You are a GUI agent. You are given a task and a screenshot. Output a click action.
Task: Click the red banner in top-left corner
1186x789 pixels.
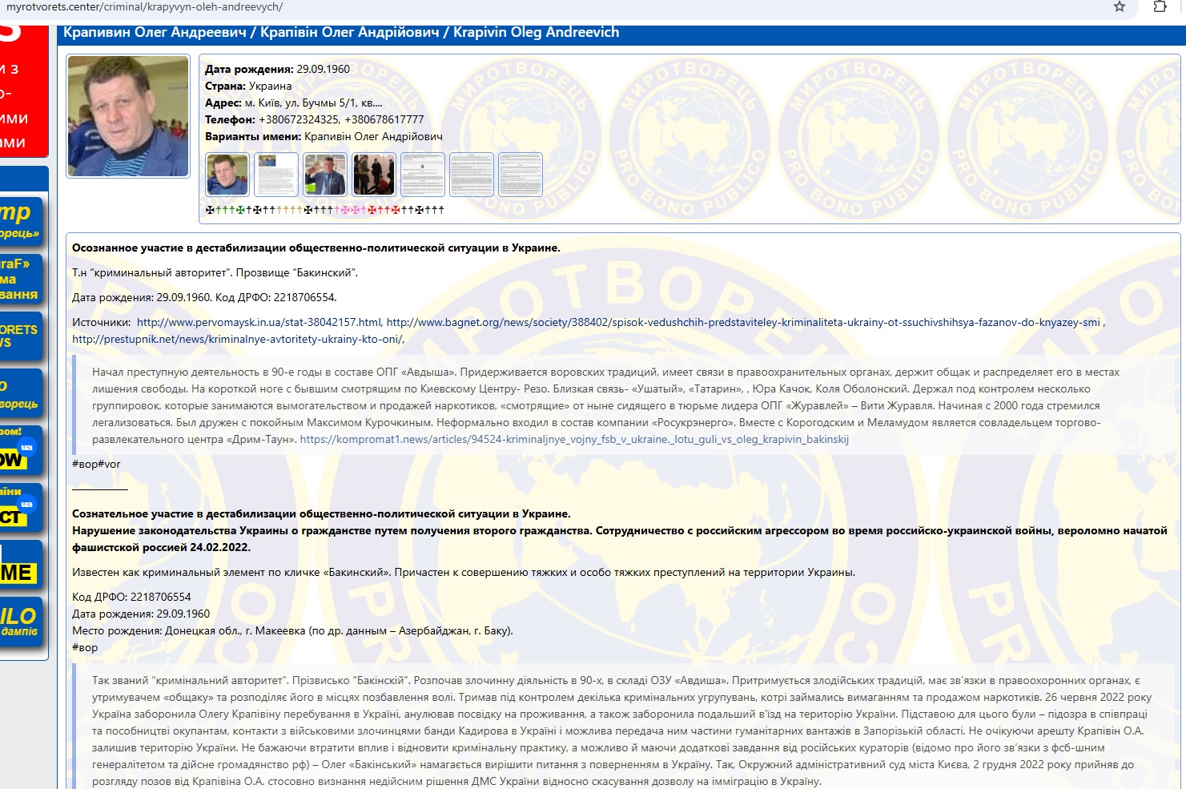pyautogui.click(x=22, y=88)
